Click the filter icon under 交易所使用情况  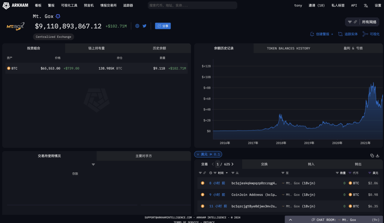[x=93, y=165]
